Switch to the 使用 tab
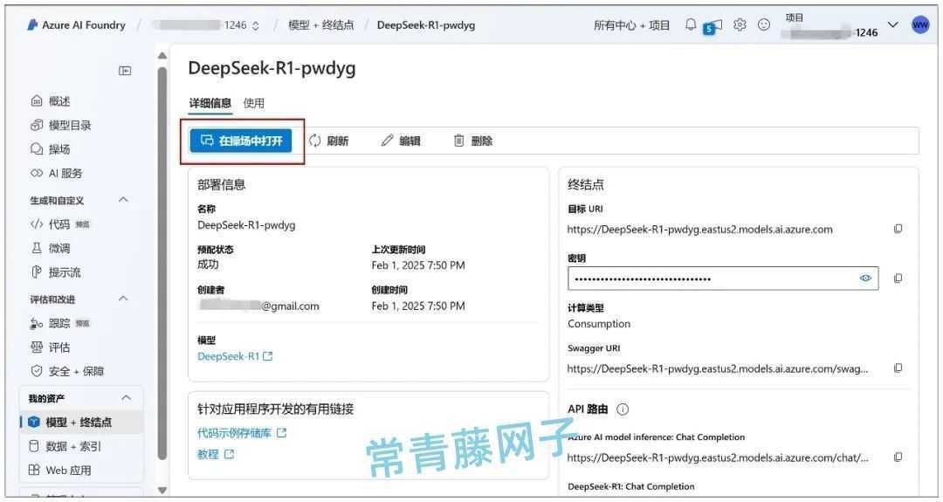Screen dimensions: 943x502 coord(254,103)
